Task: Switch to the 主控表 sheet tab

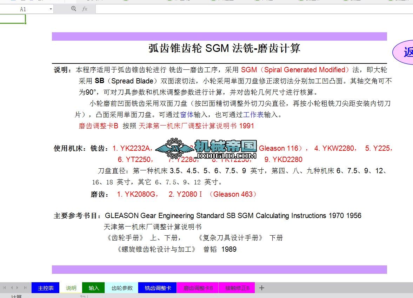Action: tap(45, 287)
